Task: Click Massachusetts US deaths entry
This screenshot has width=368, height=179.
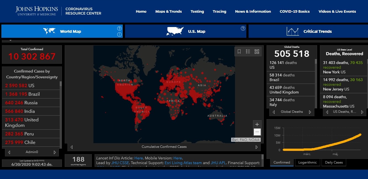Action: [x=343, y=101]
